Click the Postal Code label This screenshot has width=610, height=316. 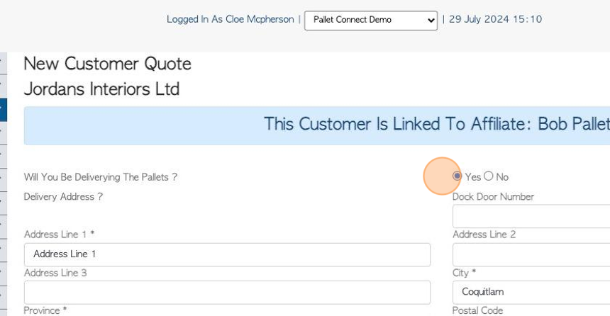(477, 310)
